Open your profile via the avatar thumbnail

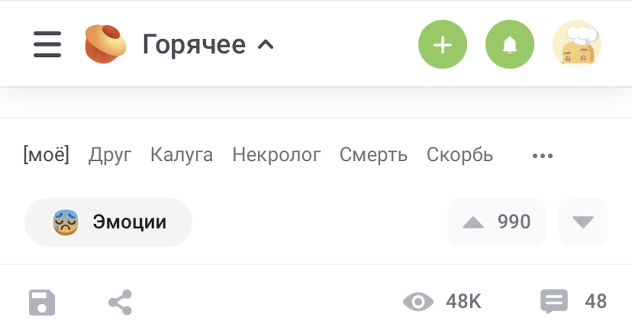577,44
